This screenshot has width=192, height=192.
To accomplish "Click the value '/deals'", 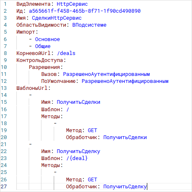I will click(66, 53).
